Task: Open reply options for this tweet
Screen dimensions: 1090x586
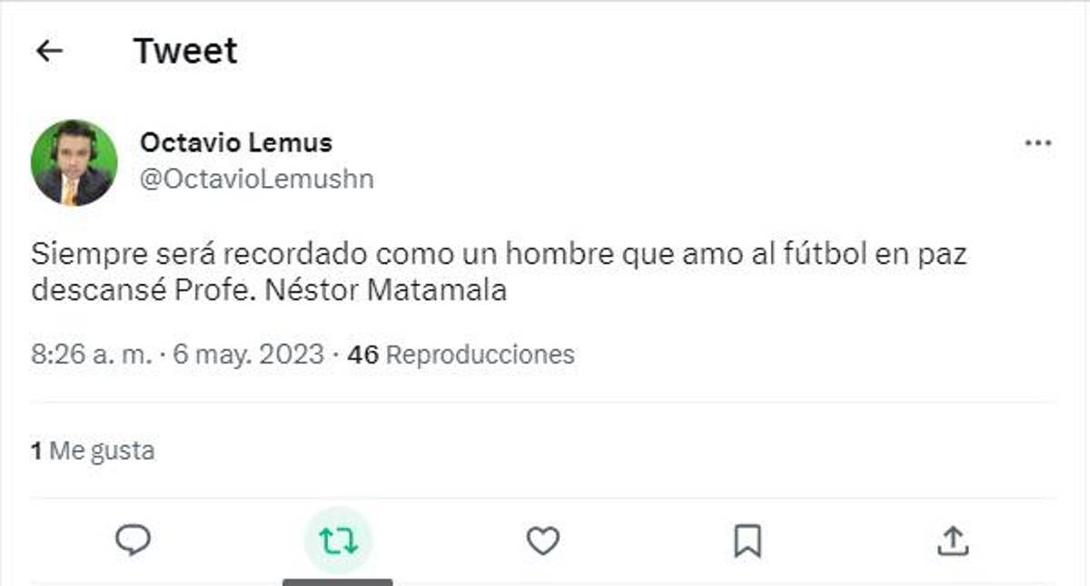Action: (x=134, y=541)
